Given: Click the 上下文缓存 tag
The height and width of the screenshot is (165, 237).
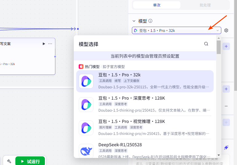Looking at the screenshot, I should coord(132,81).
